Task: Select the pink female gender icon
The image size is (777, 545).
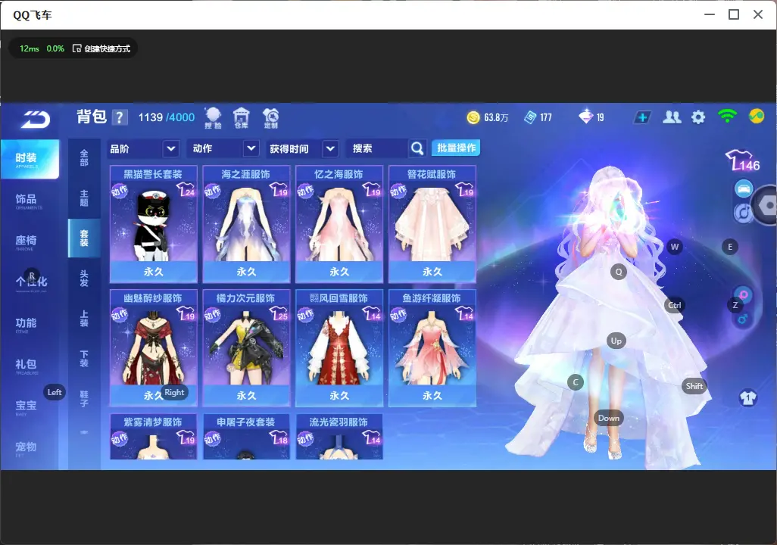Action: click(x=744, y=295)
